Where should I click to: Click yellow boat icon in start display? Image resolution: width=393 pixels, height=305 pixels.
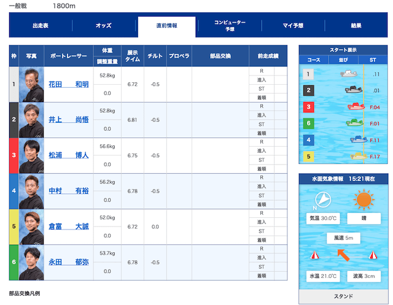(x=359, y=156)
